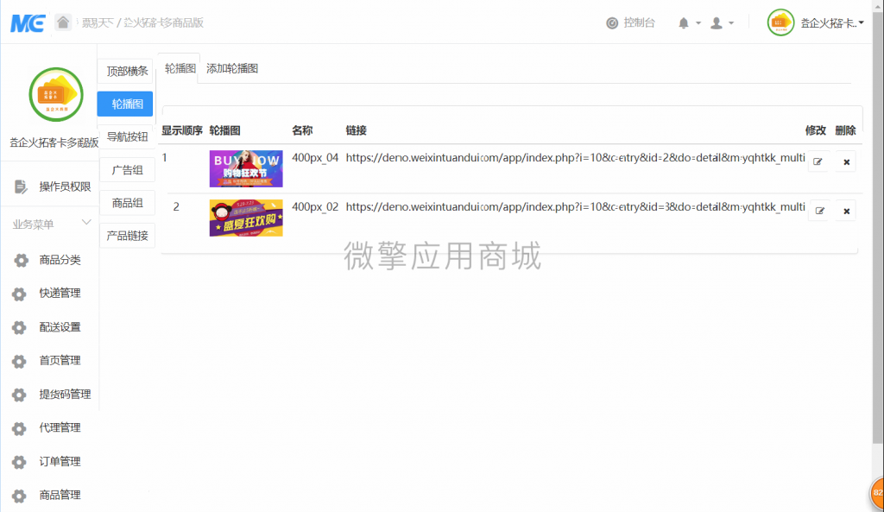Click the 名称 column header
884x512 pixels.
(302, 131)
